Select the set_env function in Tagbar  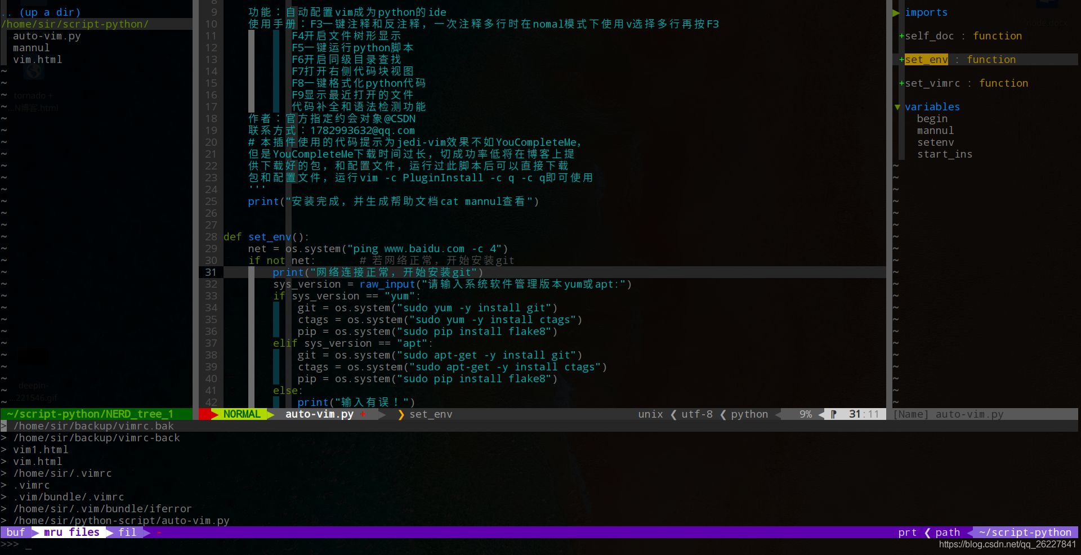pos(927,60)
